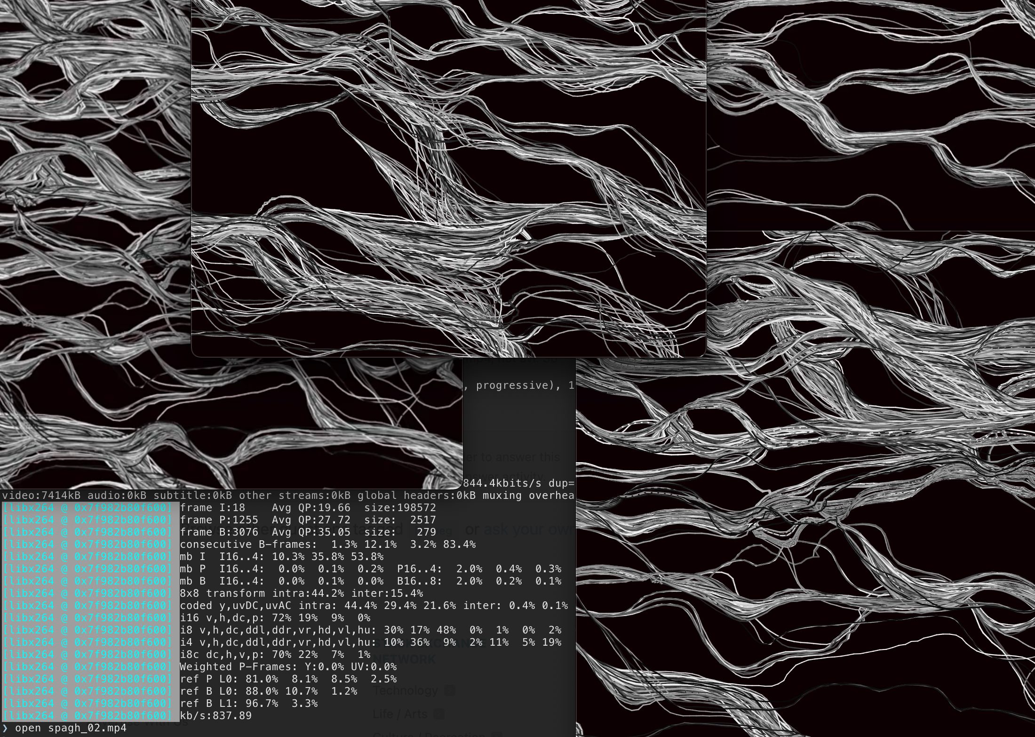1035x737 pixels.
Task: Select 'frame I:18' text in terminal
Action: click(213, 508)
